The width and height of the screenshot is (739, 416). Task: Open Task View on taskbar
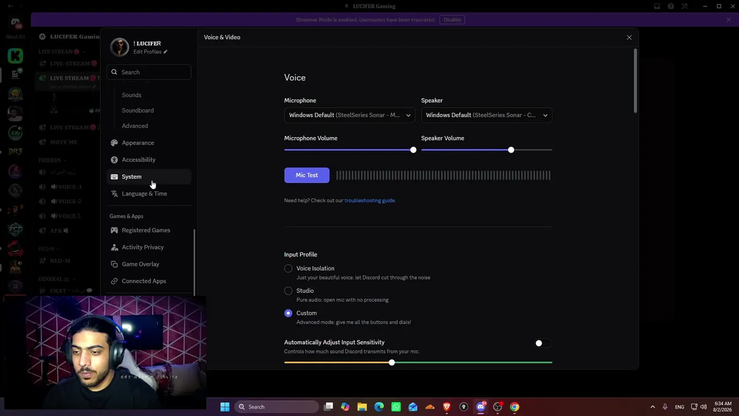pos(329,407)
